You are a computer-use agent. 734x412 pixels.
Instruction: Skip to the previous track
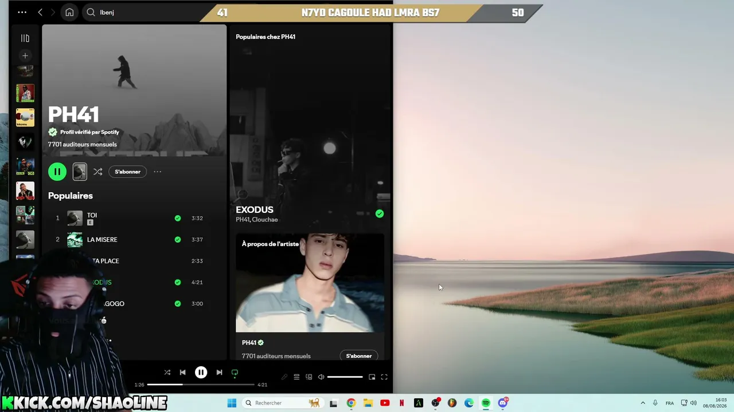click(183, 373)
